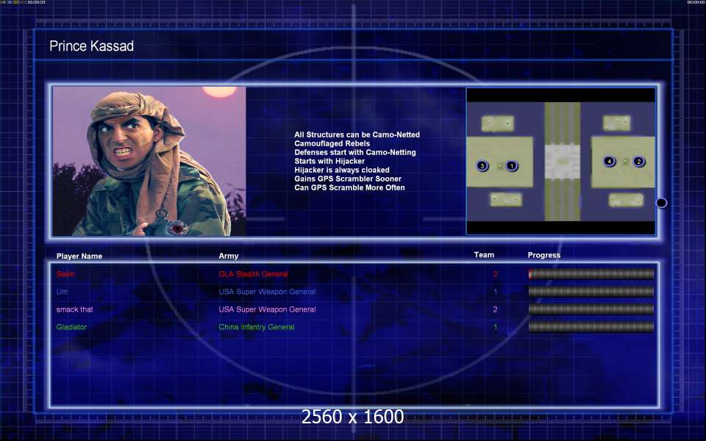Viewport: 706px width, 441px height.
Task: Click the Progress column header
Action: 544,255
